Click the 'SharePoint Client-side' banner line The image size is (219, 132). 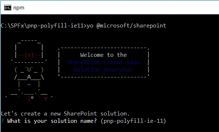(x=103, y=62)
